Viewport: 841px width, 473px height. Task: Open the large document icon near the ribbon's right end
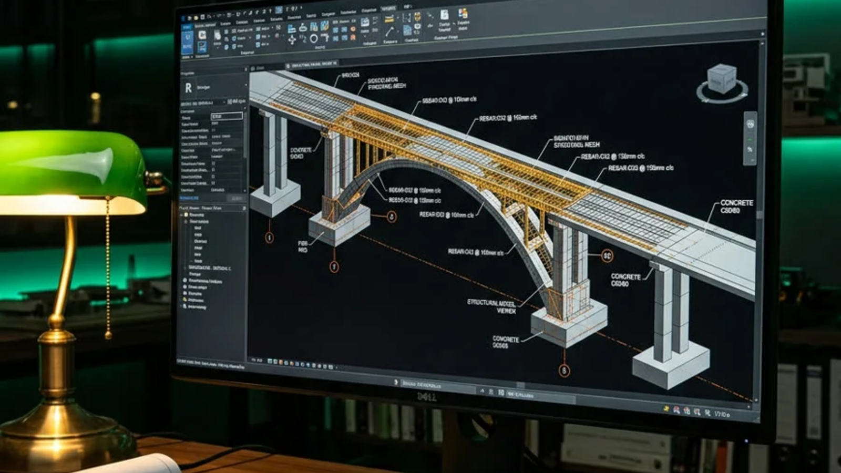point(445,15)
